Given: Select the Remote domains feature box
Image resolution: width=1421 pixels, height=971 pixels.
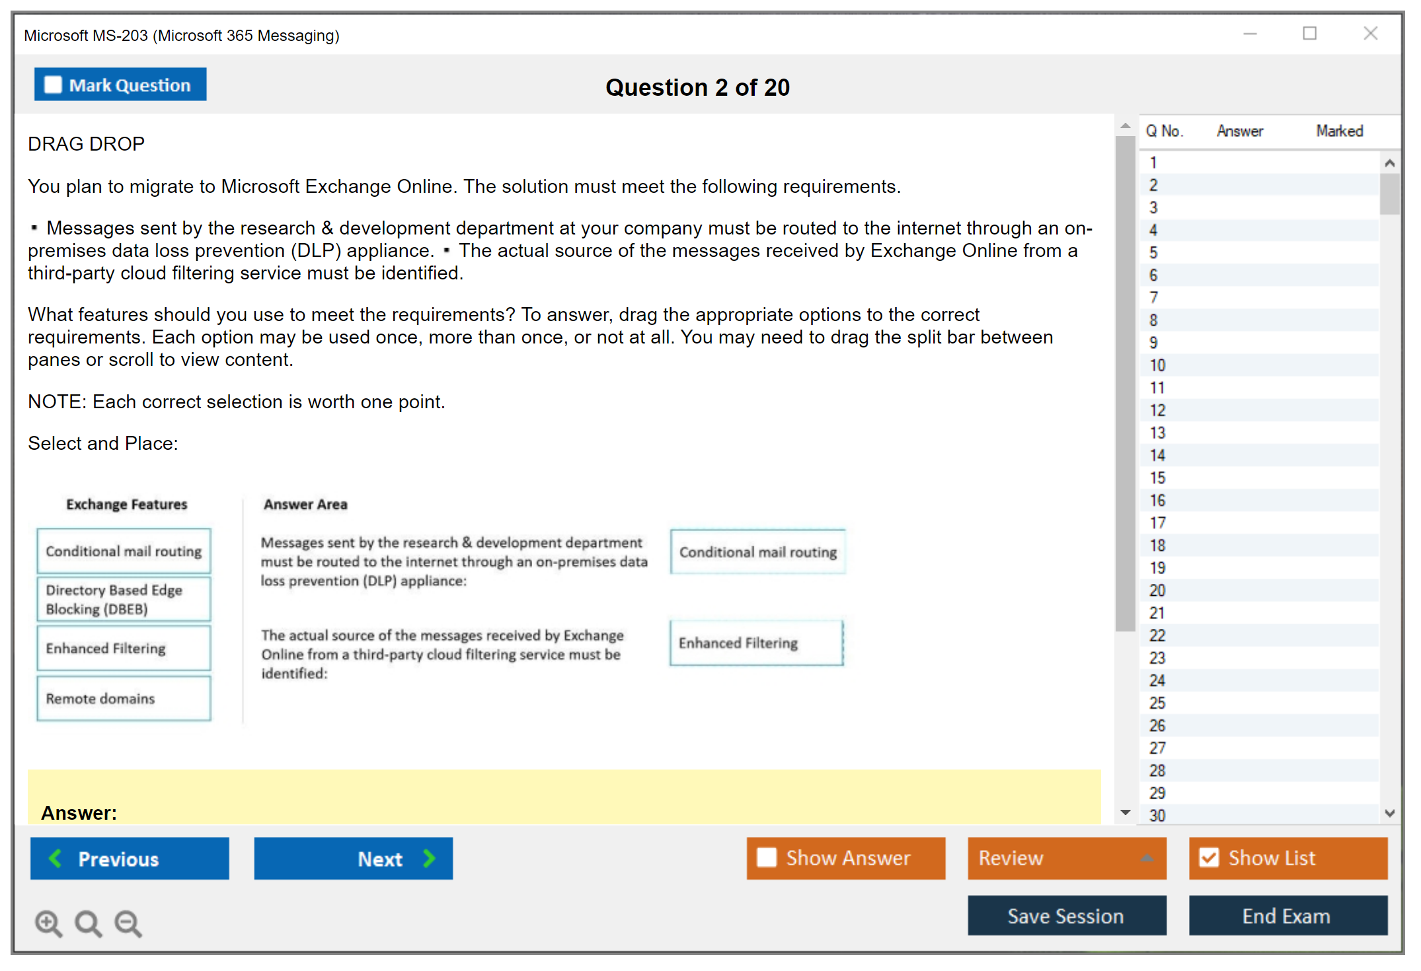Looking at the screenshot, I should point(124,698).
